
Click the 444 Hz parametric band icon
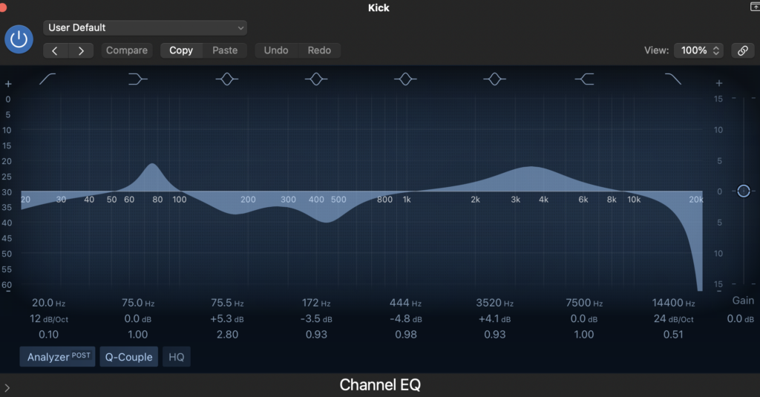click(405, 79)
